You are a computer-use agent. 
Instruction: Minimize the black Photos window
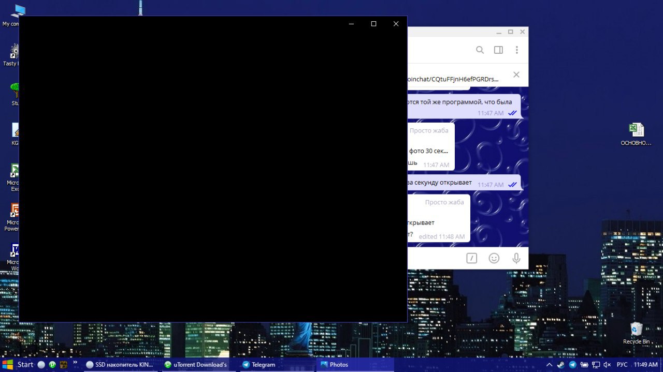351,24
